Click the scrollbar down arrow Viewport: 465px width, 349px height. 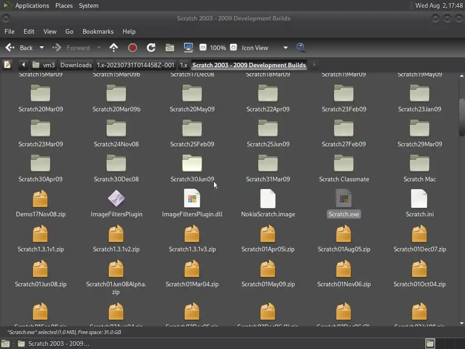click(x=461, y=323)
